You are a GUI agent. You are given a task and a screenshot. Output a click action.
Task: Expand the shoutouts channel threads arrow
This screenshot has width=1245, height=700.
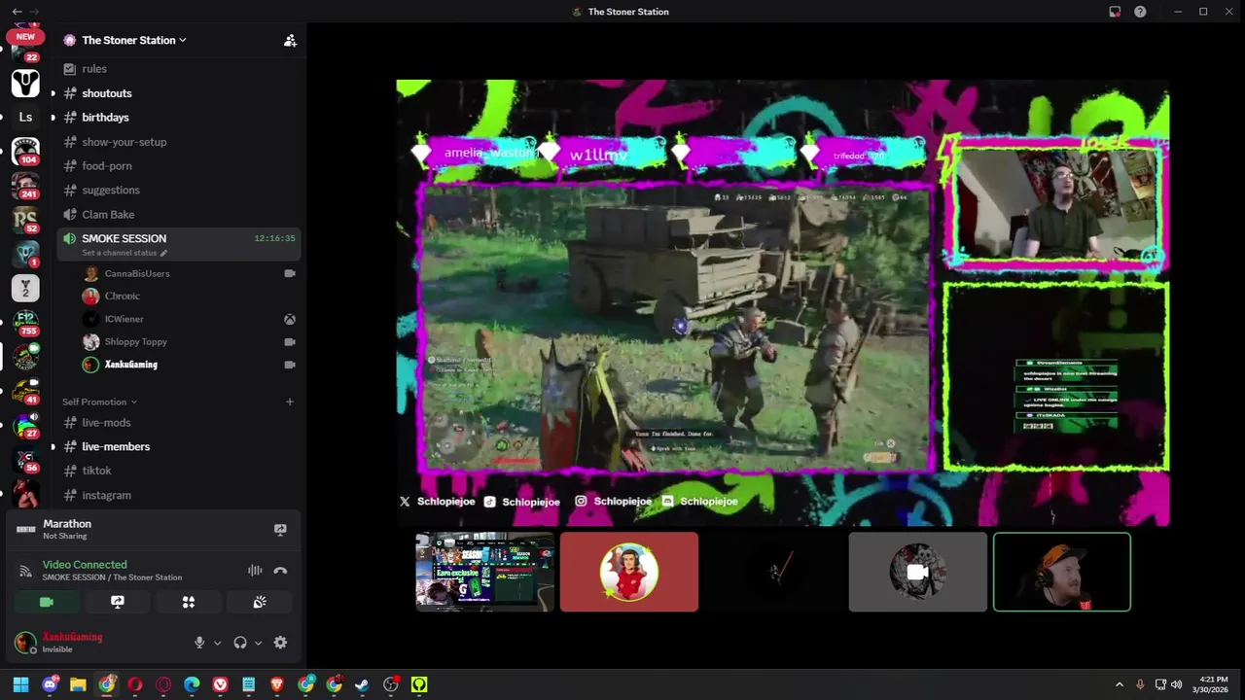point(53,93)
